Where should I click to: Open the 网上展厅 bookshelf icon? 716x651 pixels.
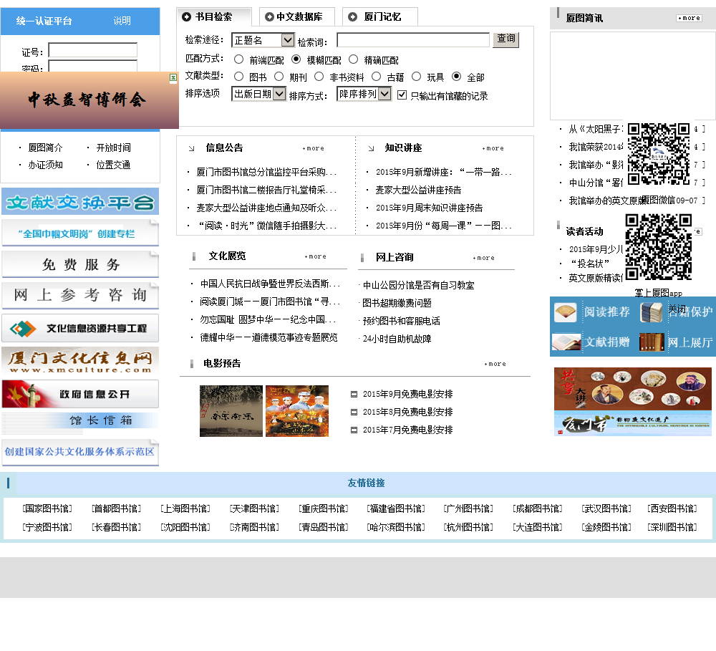(x=652, y=342)
